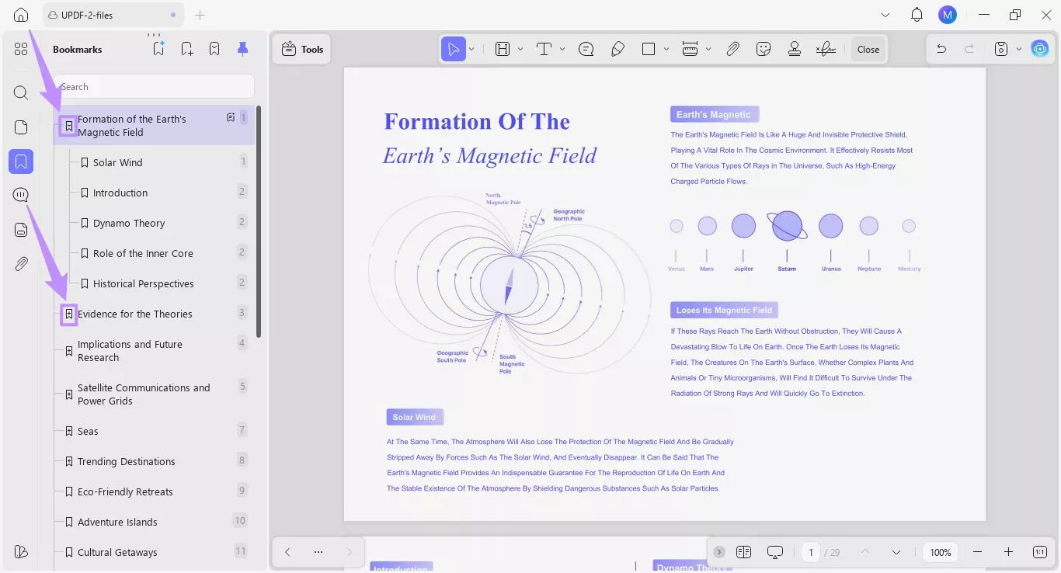Screen dimensions: 1061x573
Task: Keep the Select tool active
Action: point(454,48)
